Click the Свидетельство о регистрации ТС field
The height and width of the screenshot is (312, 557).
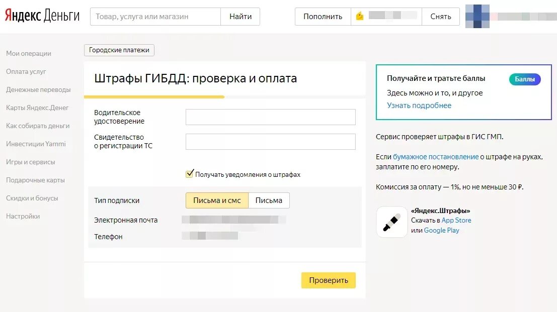(x=270, y=142)
